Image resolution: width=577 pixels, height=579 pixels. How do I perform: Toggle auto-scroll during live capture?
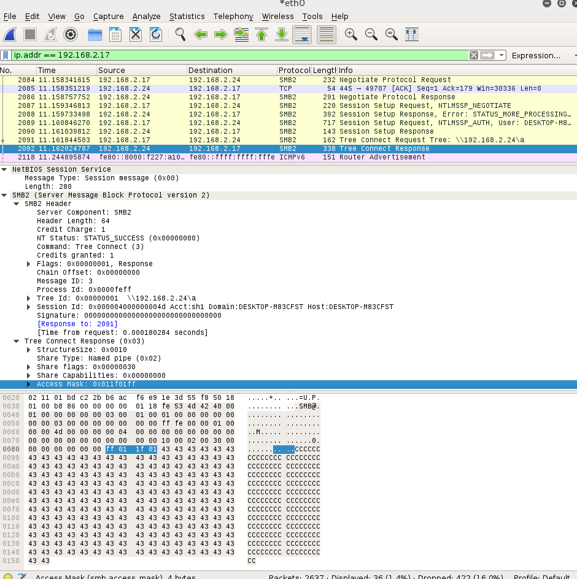click(301, 34)
